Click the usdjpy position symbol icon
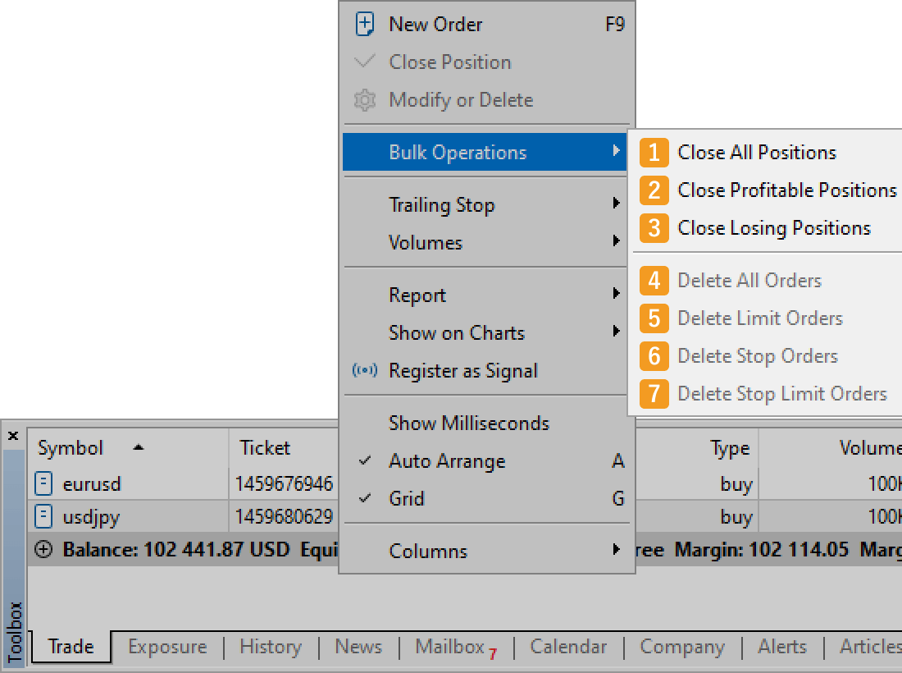902x673 pixels. click(x=43, y=516)
